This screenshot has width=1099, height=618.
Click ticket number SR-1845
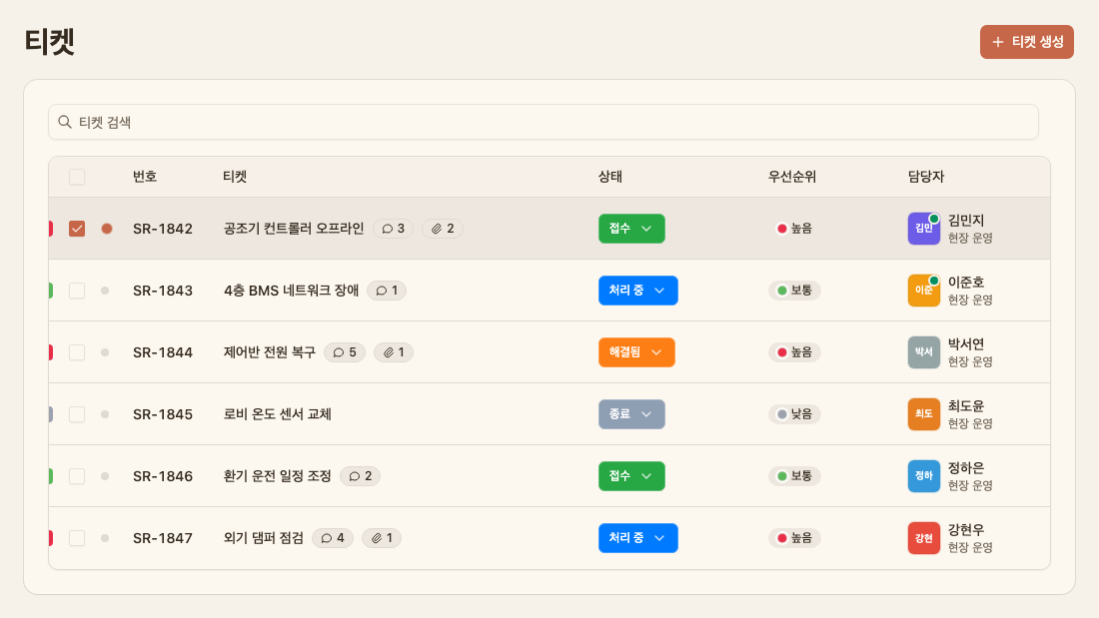pos(163,414)
